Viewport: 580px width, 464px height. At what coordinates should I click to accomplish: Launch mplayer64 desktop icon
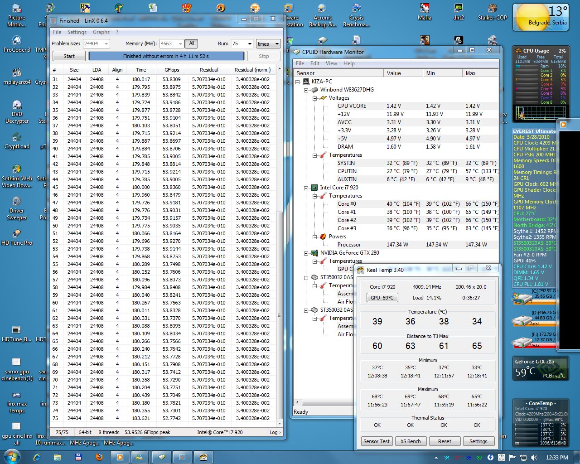[x=17, y=76]
